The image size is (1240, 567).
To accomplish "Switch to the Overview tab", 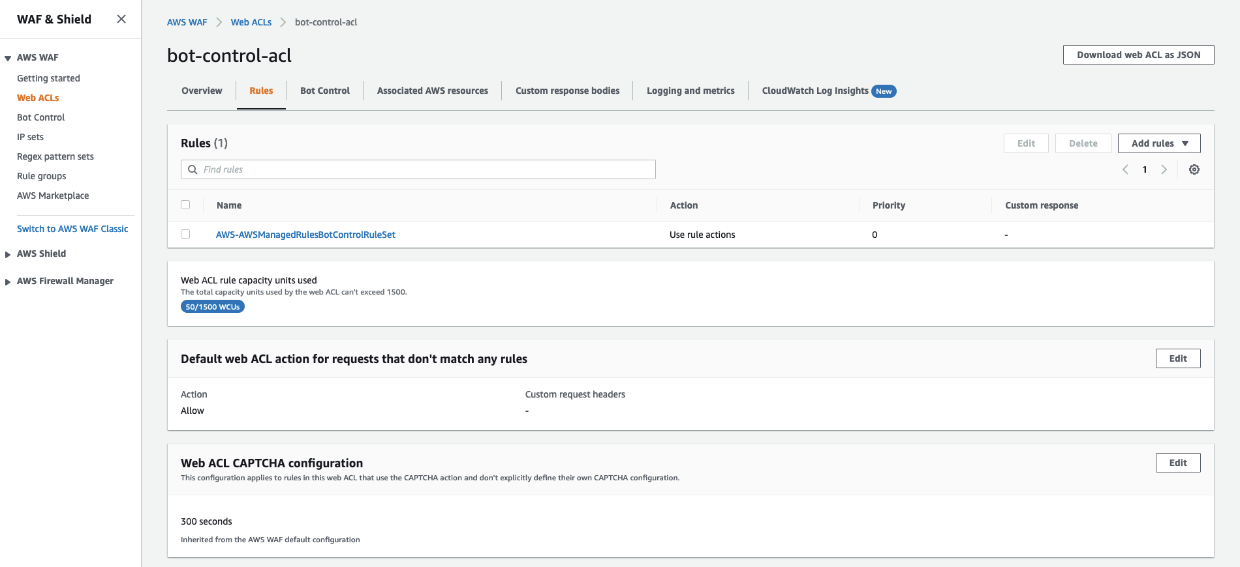I will 202,91.
